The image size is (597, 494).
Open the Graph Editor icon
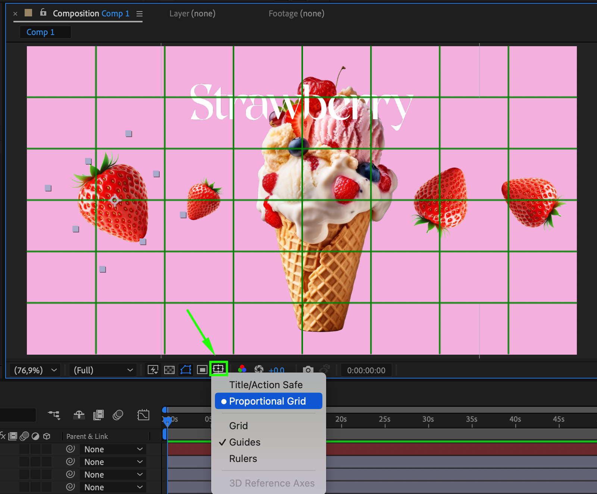click(x=143, y=415)
